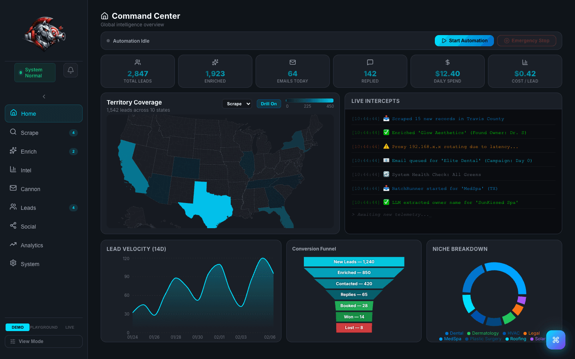Viewport: 575px width, 359px height.
Task: Click the envelope icon on Emails Today card
Action: point(293,62)
